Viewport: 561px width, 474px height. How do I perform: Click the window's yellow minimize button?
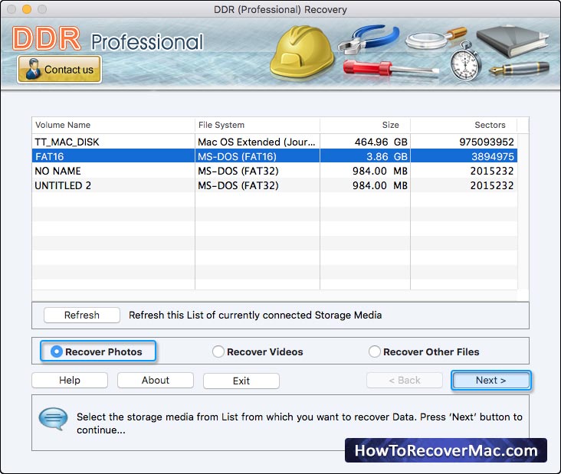(27, 9)
